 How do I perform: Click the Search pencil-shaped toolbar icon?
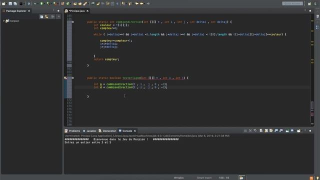coord(85,3)
